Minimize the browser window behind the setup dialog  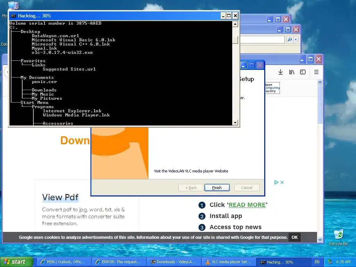(302, 59)
